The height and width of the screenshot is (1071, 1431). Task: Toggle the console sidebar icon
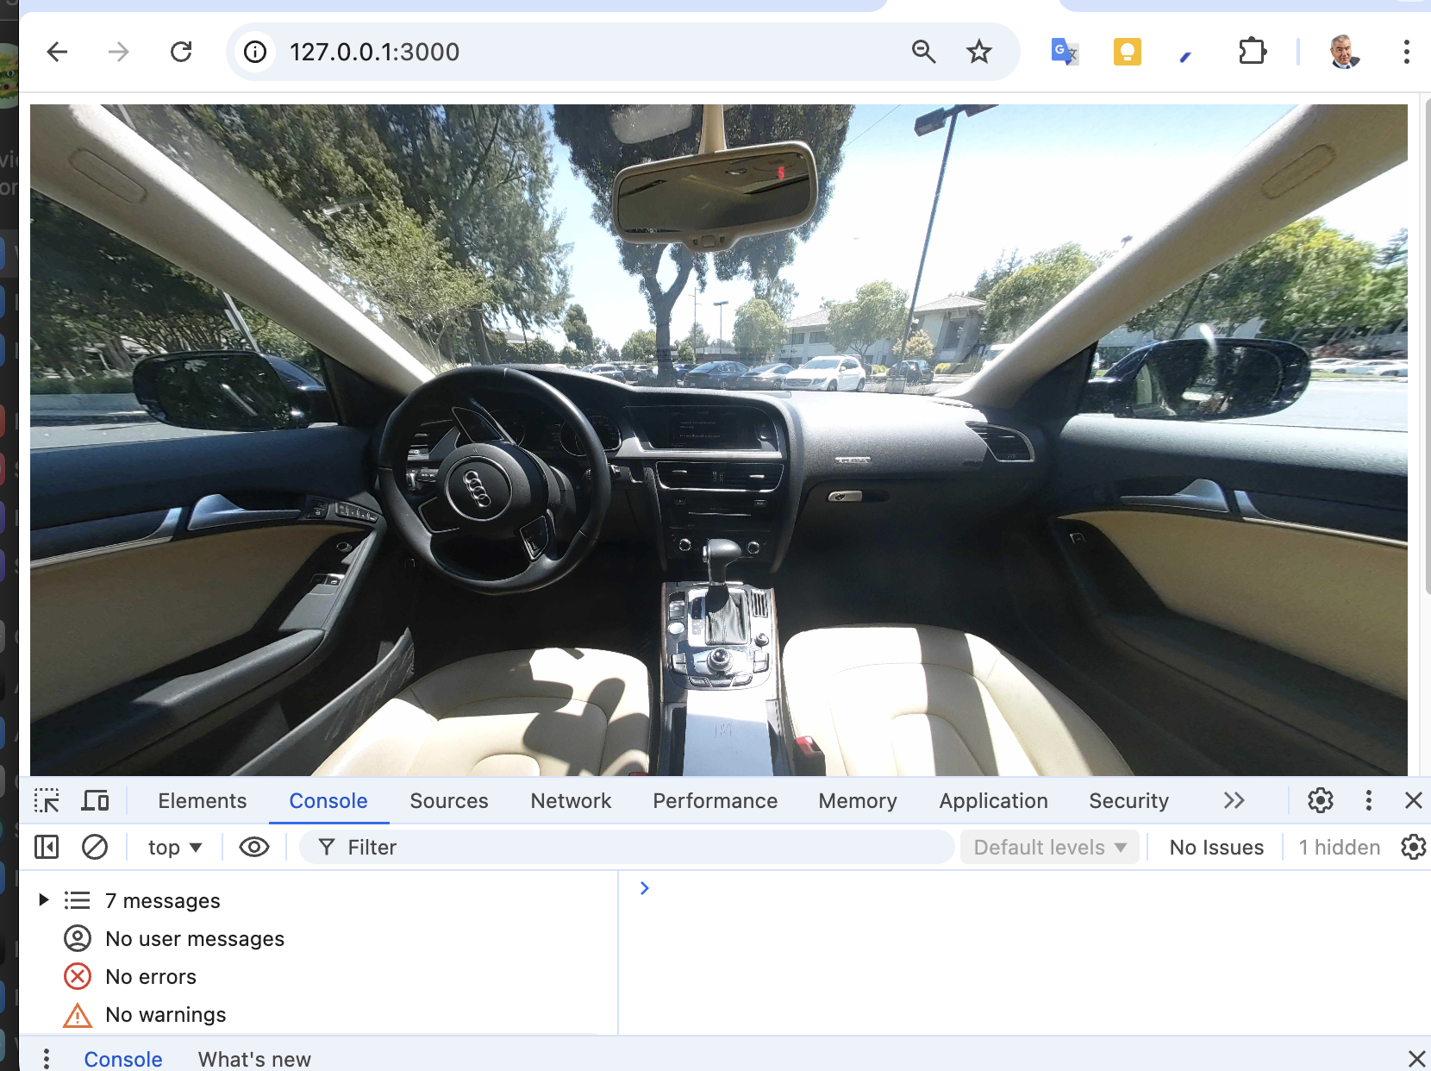(x=47, y=848)
